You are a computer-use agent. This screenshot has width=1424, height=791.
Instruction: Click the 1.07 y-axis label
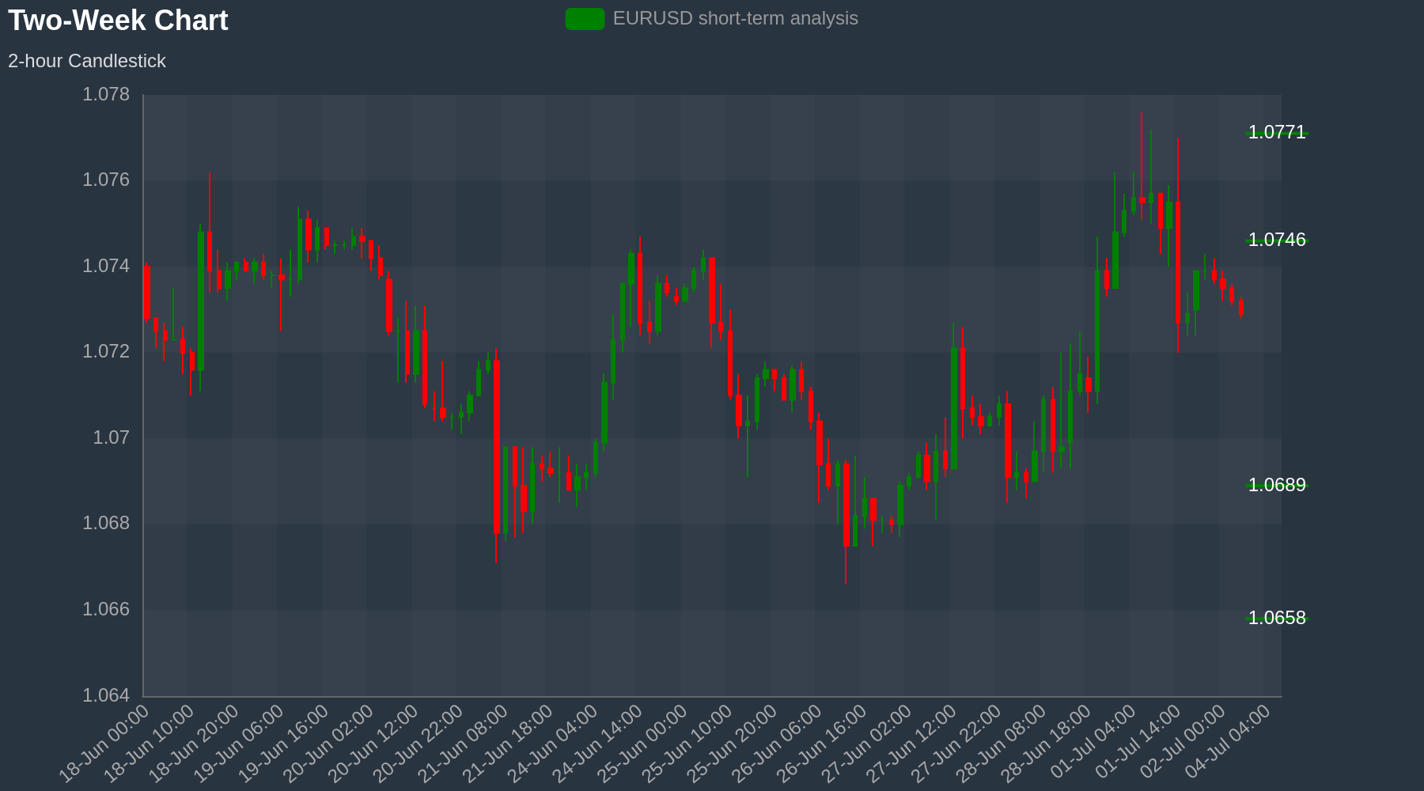coord(112,437)
